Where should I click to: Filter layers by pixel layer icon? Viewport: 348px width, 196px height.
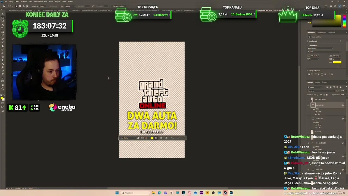pyautogui.click(x=327, y=87)
